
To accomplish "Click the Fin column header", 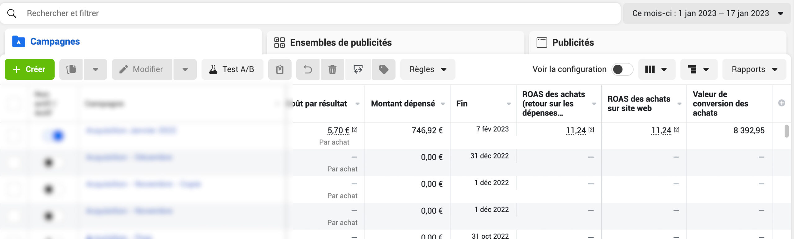I will click(x=462, y=103).
